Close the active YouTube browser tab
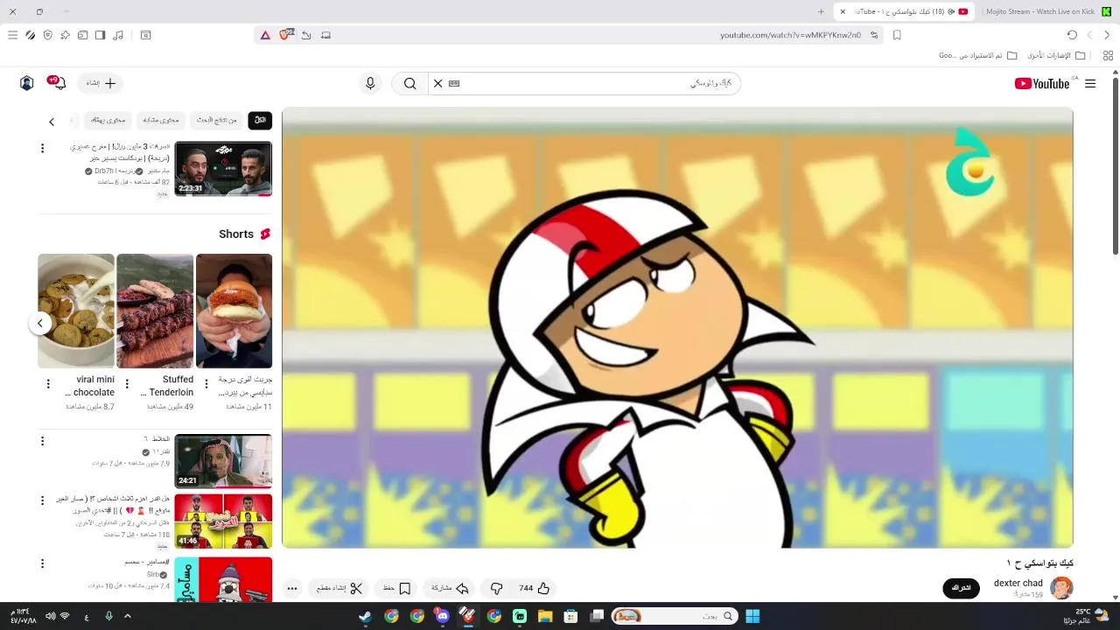Screen dimensions: 1120x630 pyautogui.click(x=843, y=11)
